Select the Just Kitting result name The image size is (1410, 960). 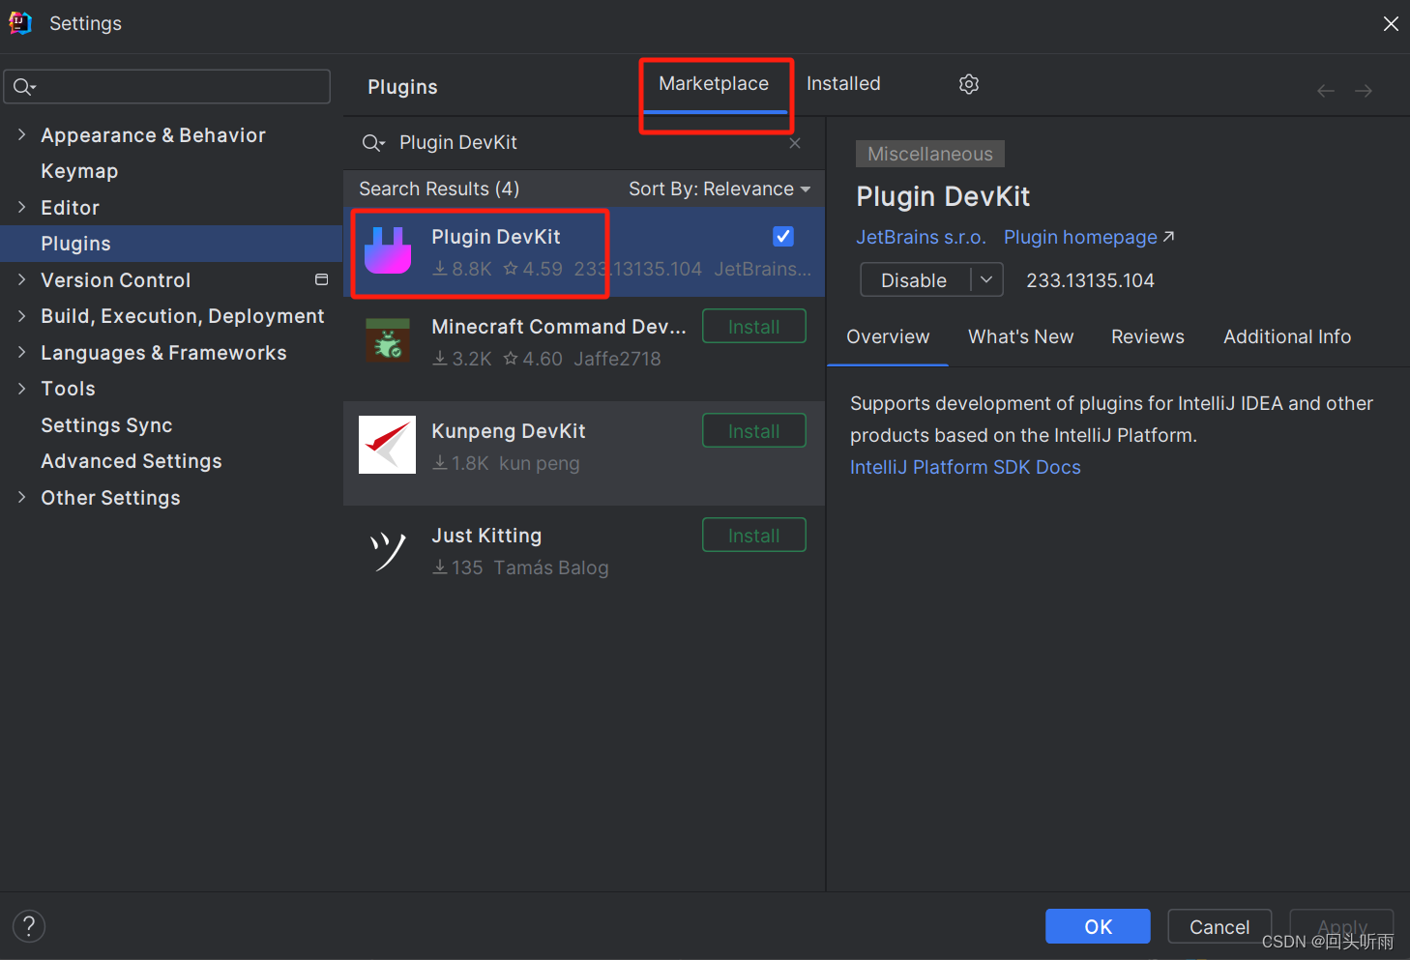click(x=486, y=536)
